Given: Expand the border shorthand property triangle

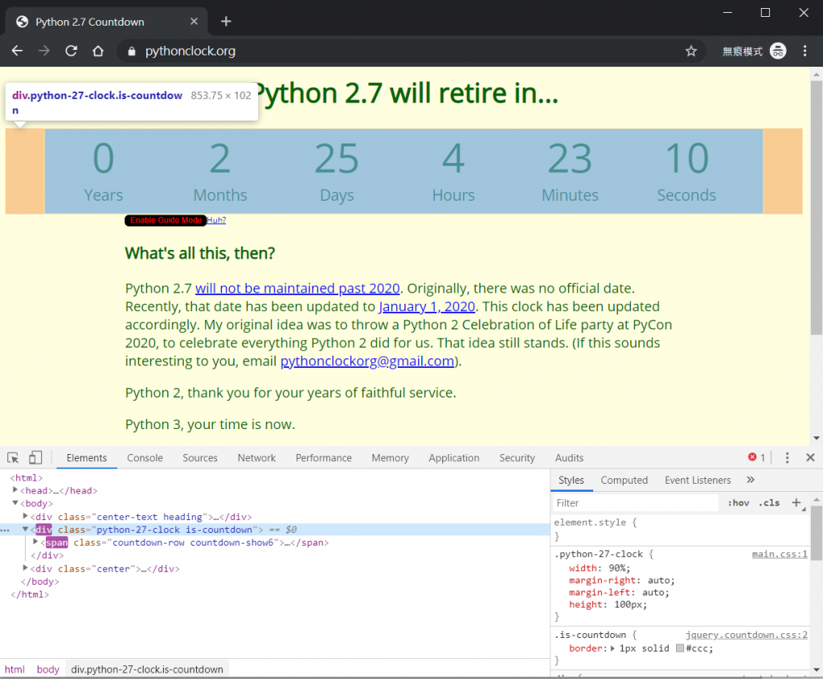Looking at the screenshot, I should point(612,648).
